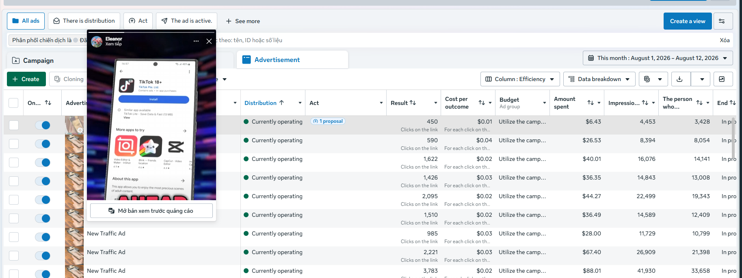Click See more views
The image size is (742, 278).
[x=243, y=21]
